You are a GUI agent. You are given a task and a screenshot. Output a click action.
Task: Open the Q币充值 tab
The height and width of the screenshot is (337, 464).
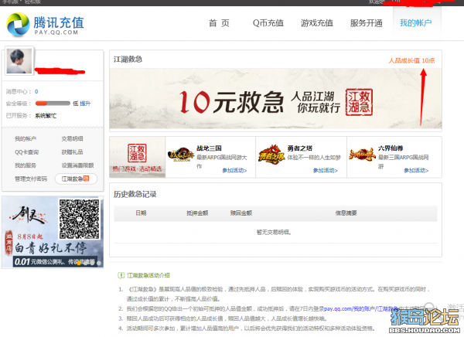(x=268, y=23)
